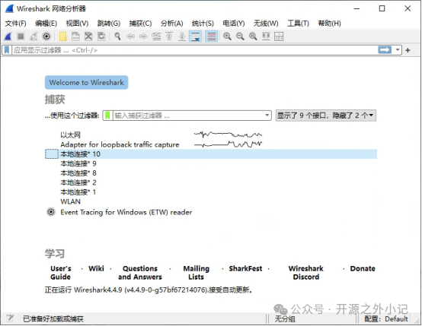Reload the capture file icon
Viewport: 422px width, 326px height.
click(101, 36)
